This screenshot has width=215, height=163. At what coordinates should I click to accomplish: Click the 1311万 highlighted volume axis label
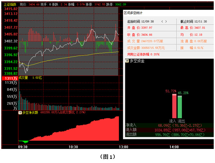(10, 78)
